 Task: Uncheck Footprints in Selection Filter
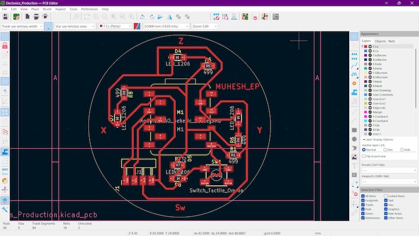(x=363, y=200)
